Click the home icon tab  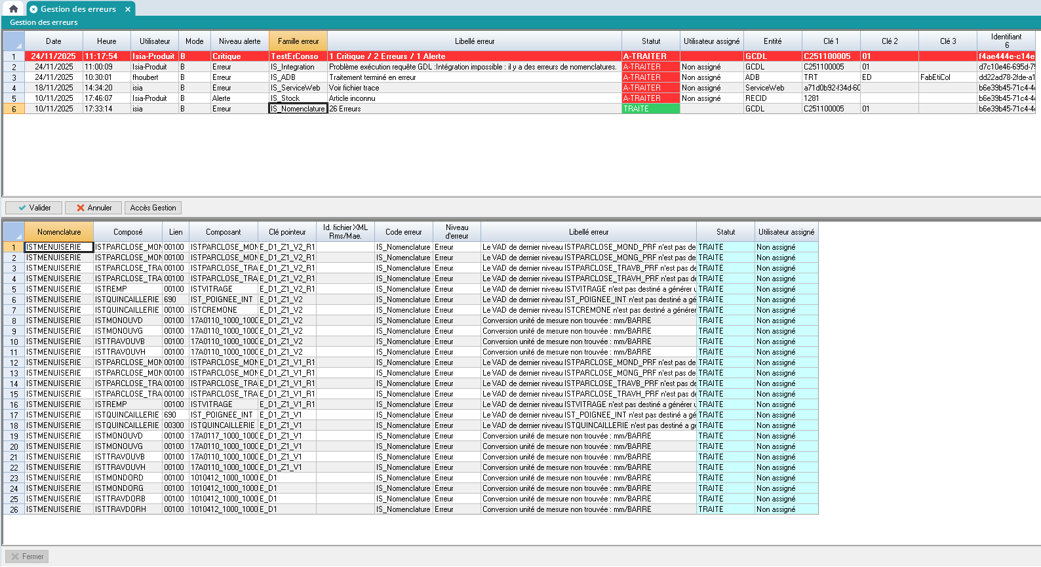pos(13,9)
